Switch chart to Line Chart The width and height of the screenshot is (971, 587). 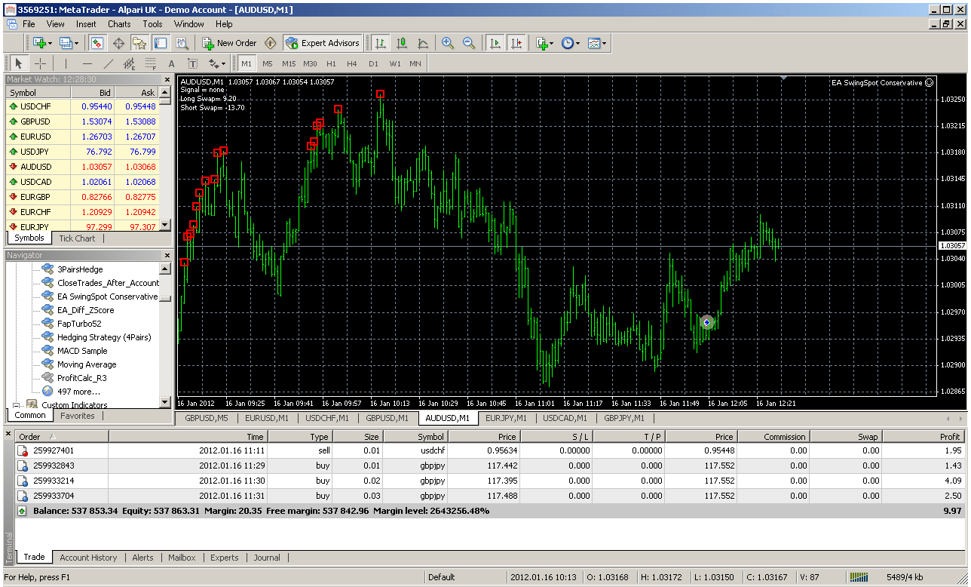(x=423, y=43)
